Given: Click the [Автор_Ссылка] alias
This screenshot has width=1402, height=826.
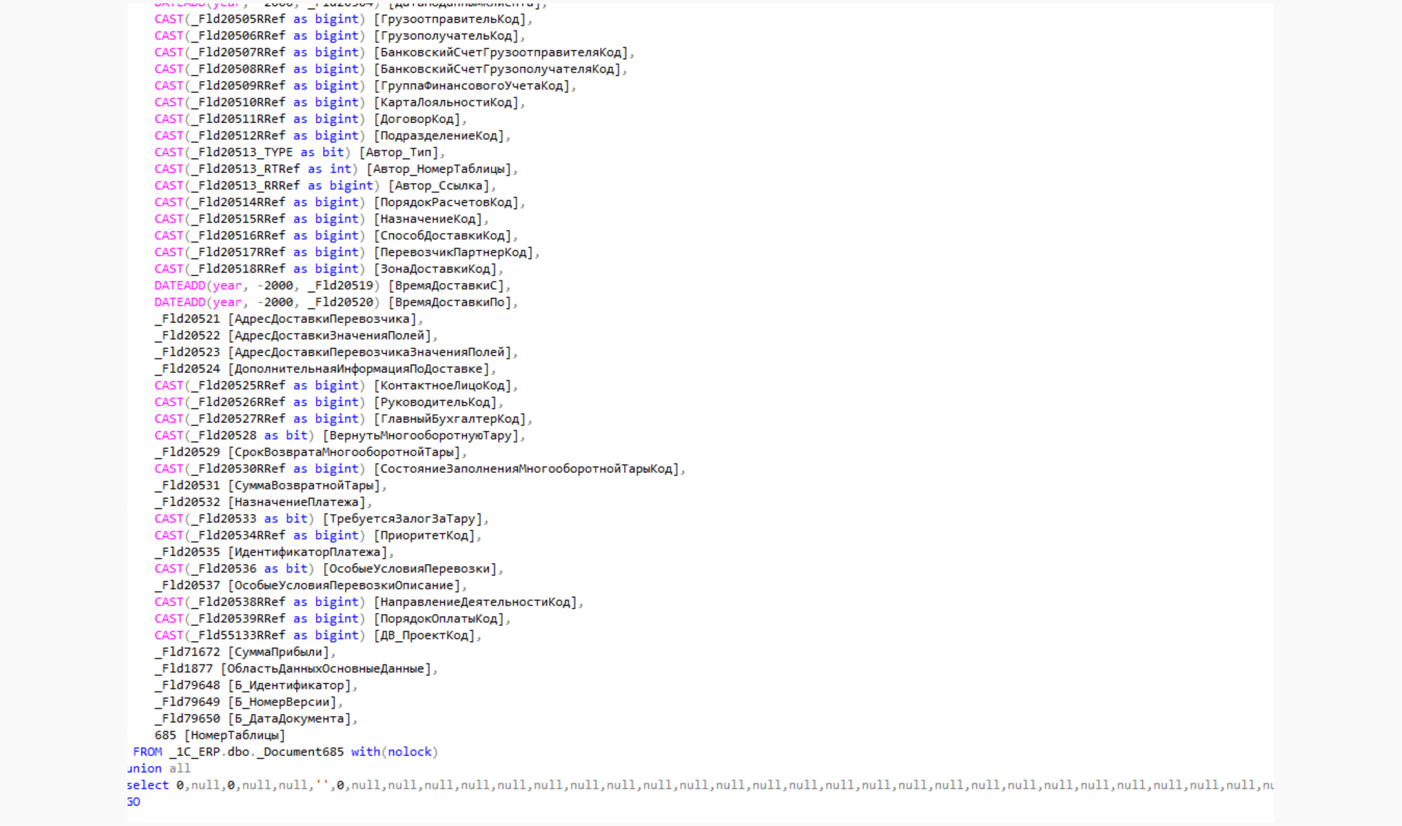Looking at the screenshot, I should coord(439,186).
